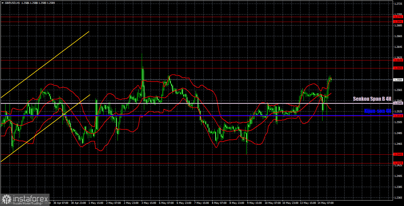Viewport: 404px width, 206px height.
Task: Select the 1.2701 red price level tag
Action: click(x=398, y=17)
